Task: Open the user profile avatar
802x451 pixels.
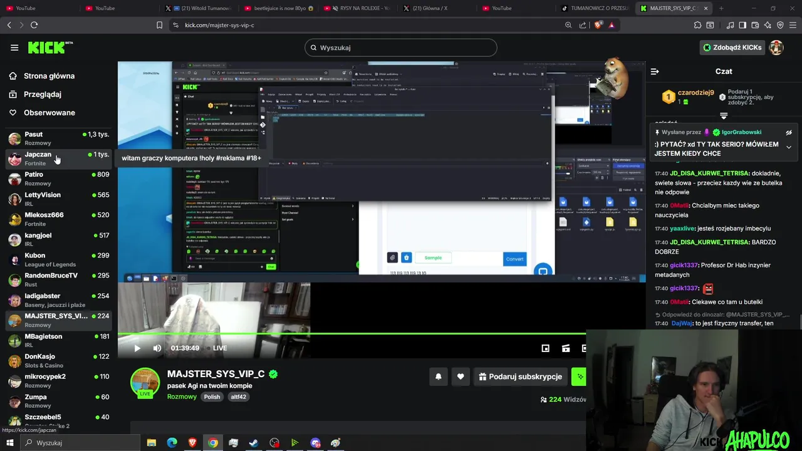Action: coord(776,48)
